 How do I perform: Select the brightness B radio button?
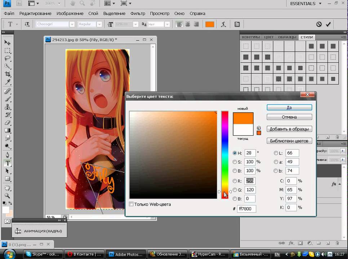235,171
